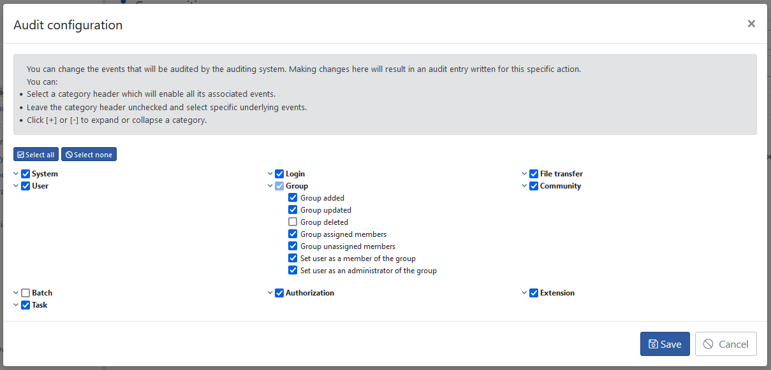Image resolution: width=771 pixels, height=370 pixels.
Task: Uncheck the Task category checkbox
Action: click(x=26, y=305)
